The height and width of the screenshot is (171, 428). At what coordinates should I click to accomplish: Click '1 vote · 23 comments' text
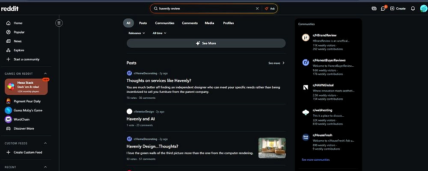pyautogui.click(x=140, y=125)
